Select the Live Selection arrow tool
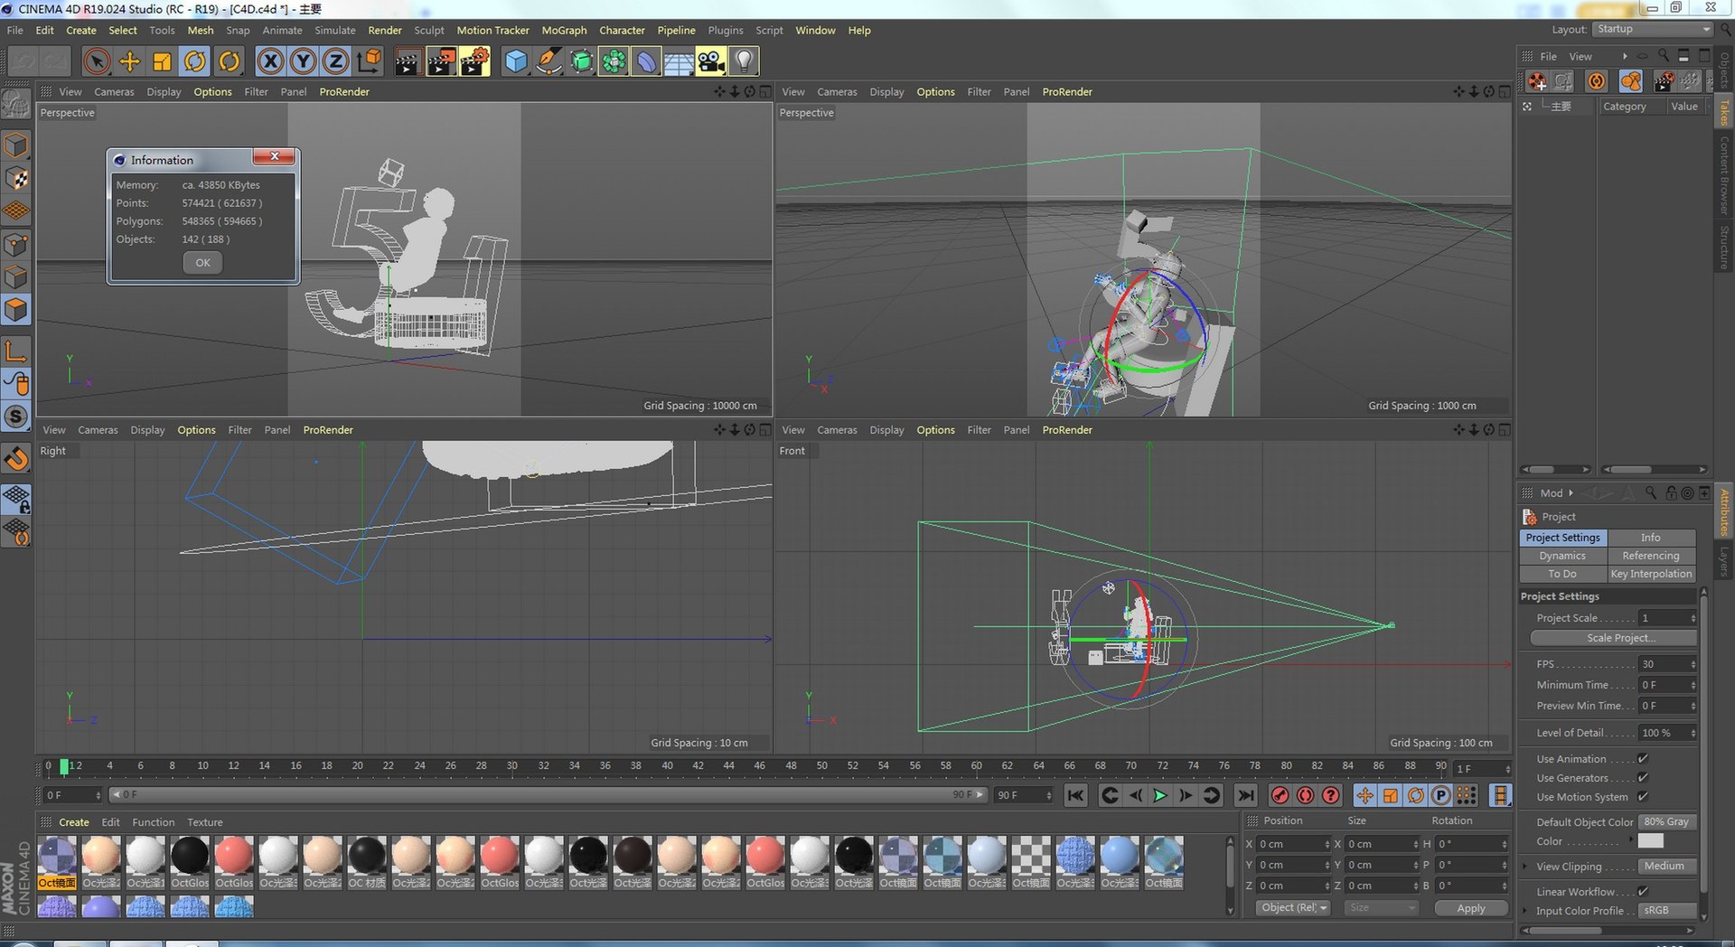The image size is (1735, 947). [x=97, y=61]
